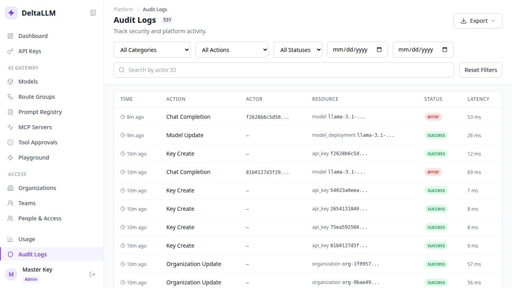Click the M avatar circle
This screenshot has width=512, height=288.
(11, 274)
